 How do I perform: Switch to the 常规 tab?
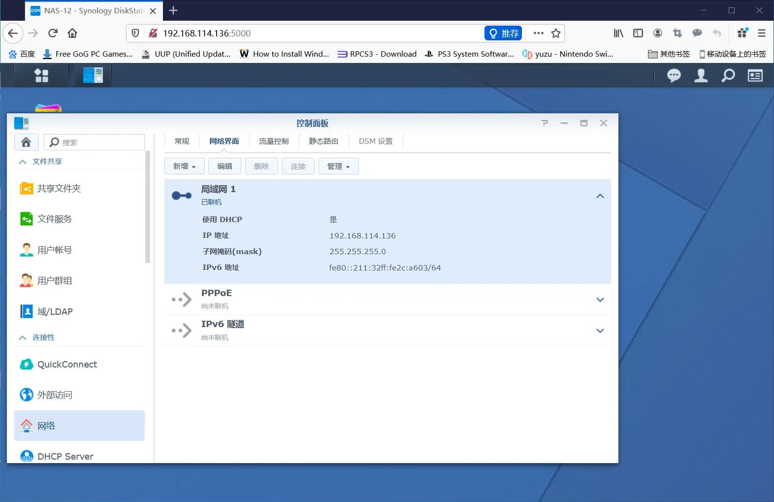tap(182, 141)
